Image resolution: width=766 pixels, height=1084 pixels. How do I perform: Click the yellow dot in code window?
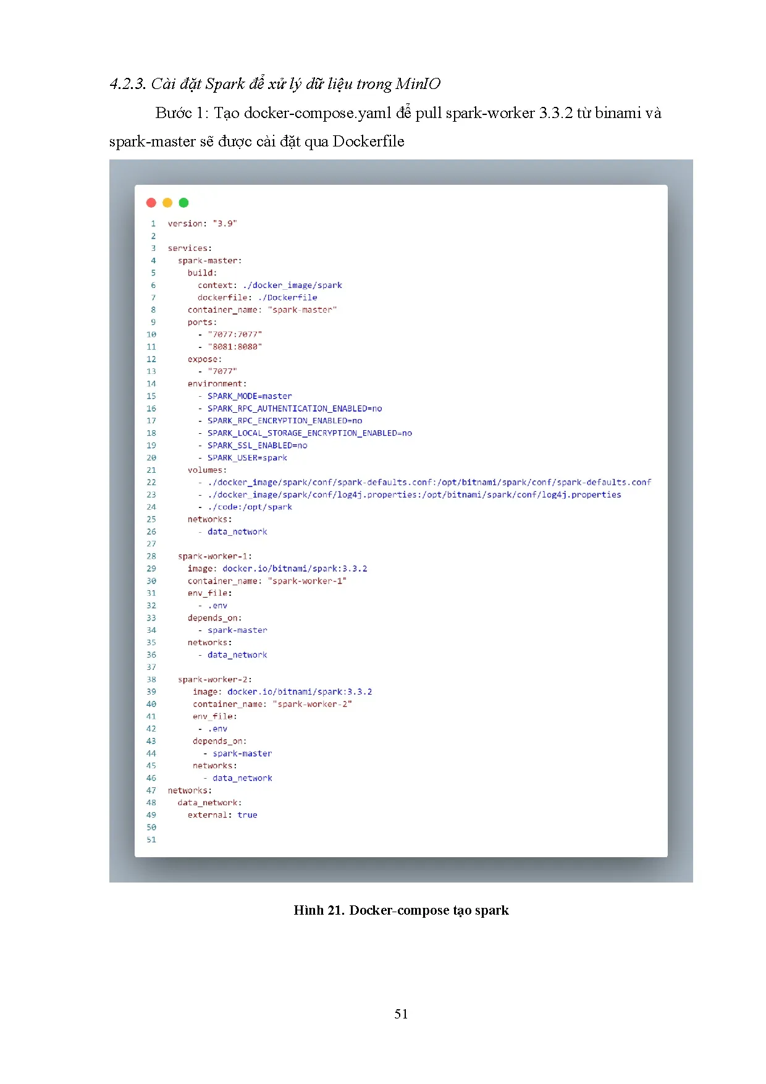pos(167,203)
